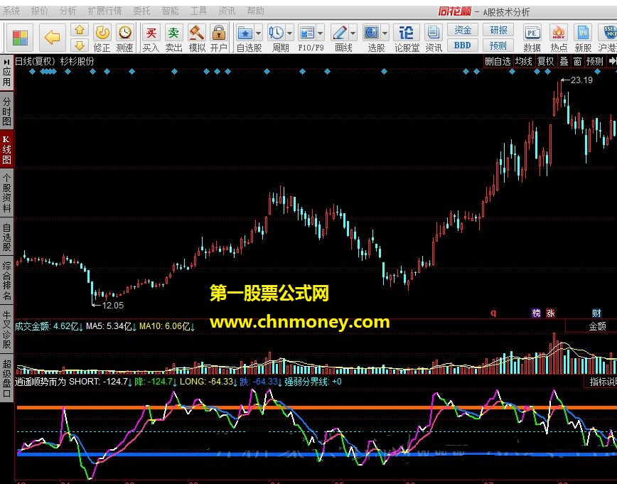Toggle 预测 prediction in the chart header
The width and height of the screenshot is (617, 484).
pyautogui.click(x=594, y=61)
